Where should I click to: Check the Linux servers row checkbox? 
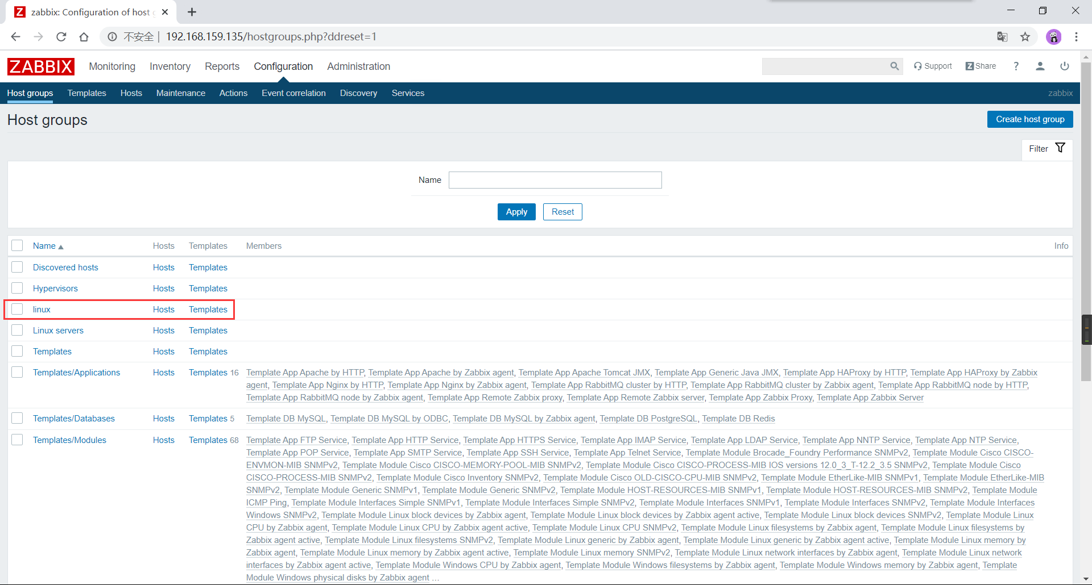coord(17,330)
